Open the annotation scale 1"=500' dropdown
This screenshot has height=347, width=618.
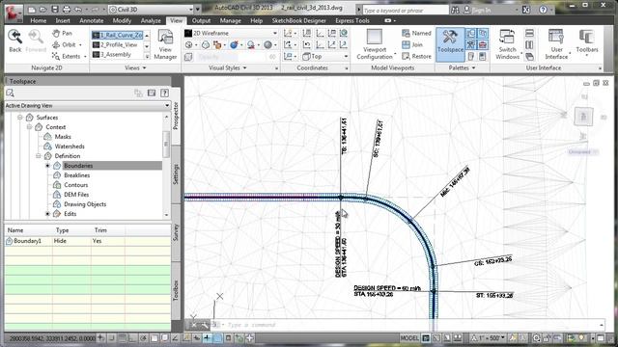(488, 338)
